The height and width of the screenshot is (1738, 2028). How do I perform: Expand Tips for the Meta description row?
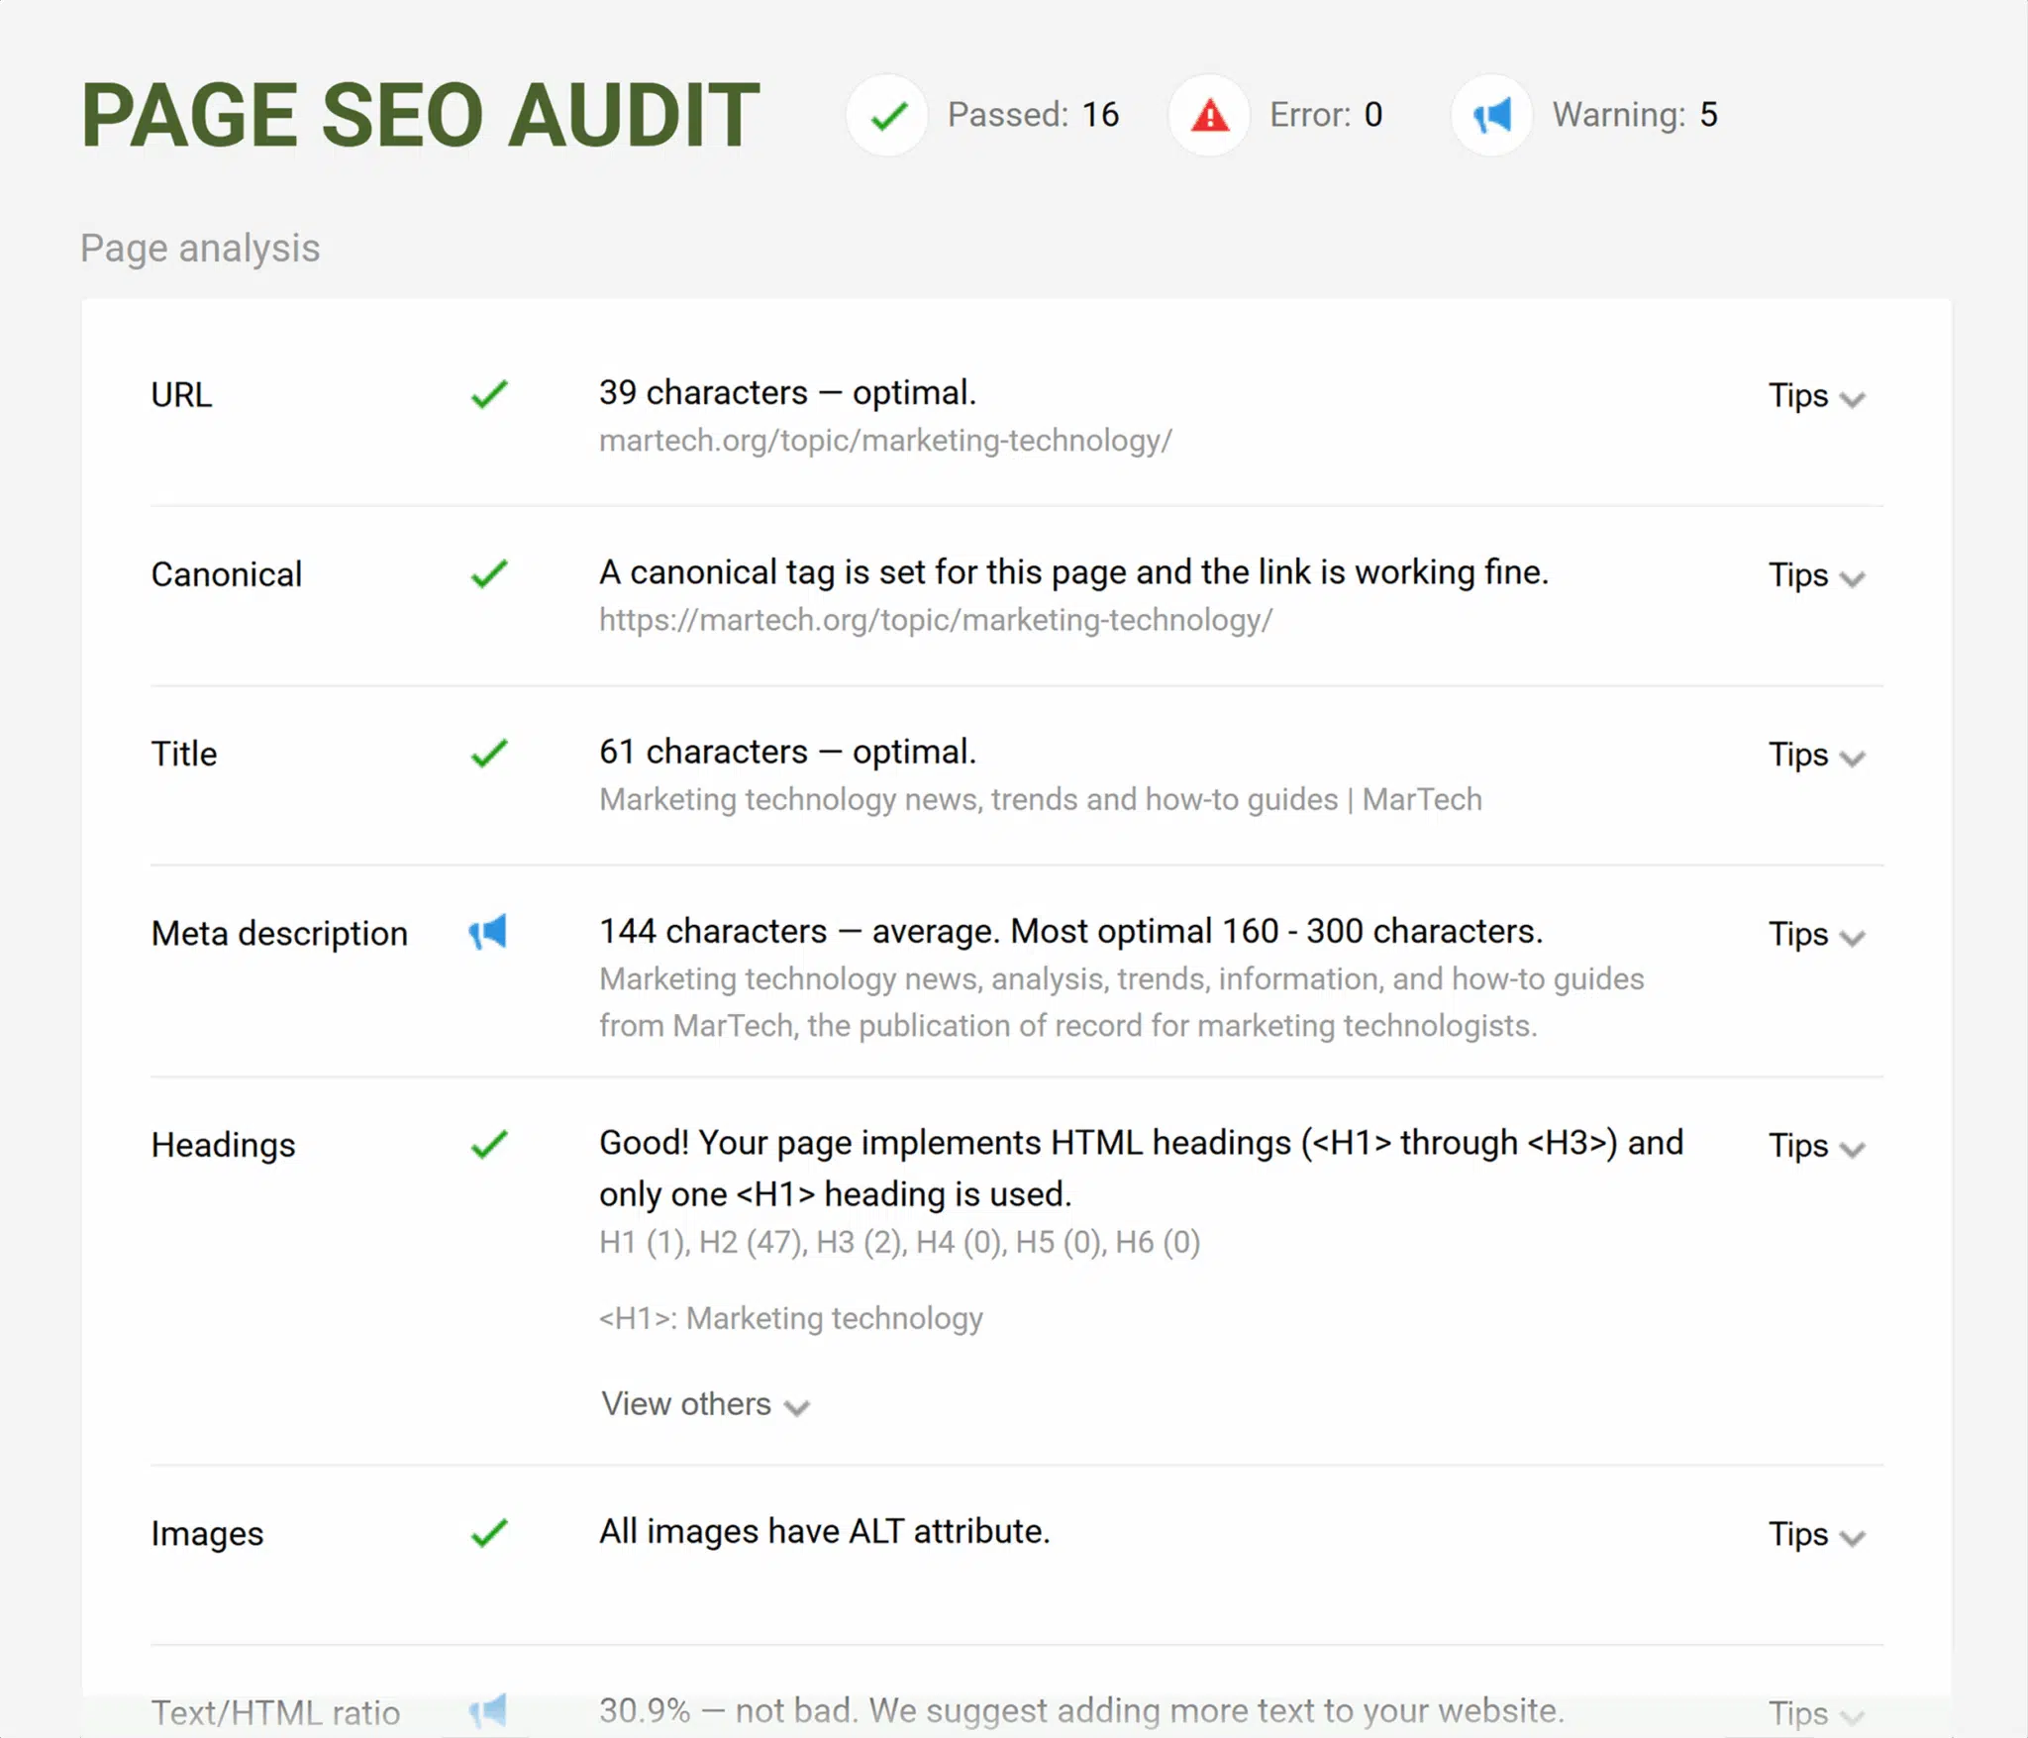pos(1817,934)
